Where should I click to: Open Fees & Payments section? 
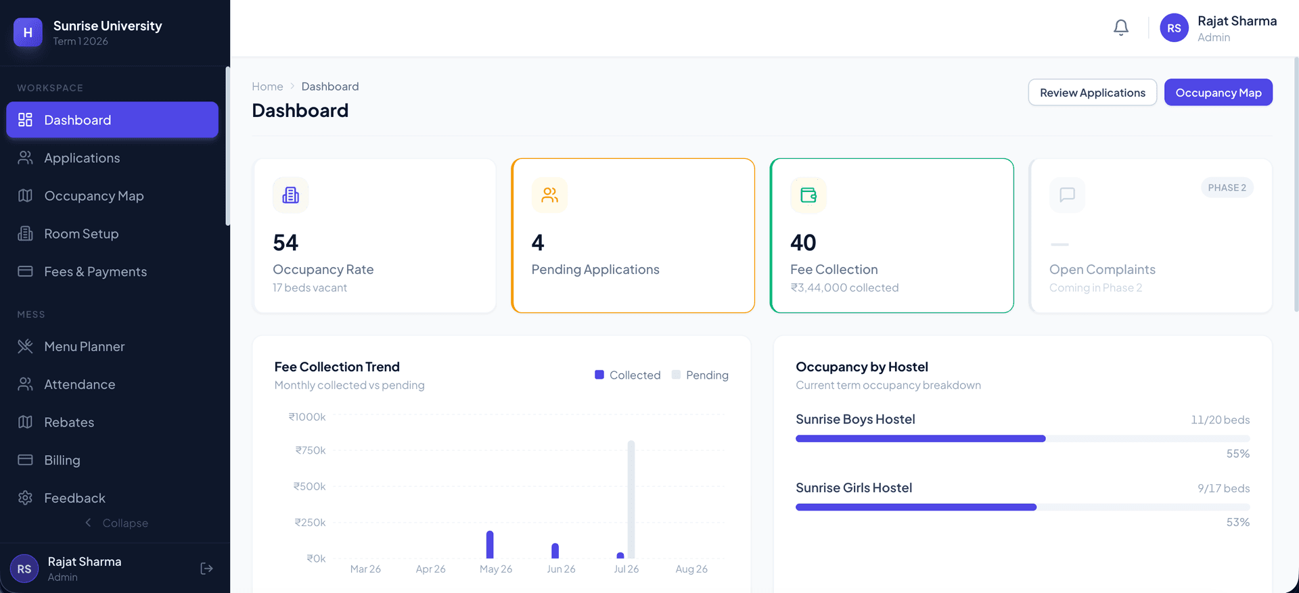[x=112, y=272]
